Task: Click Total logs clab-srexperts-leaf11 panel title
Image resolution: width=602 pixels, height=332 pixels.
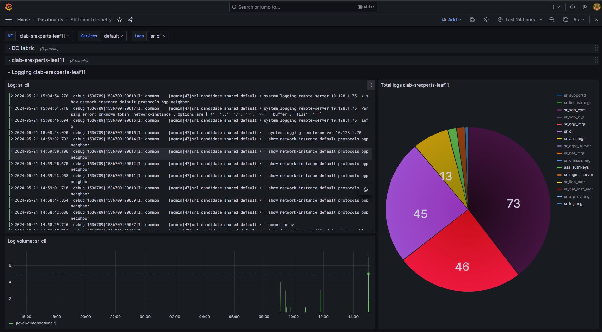Action: 415,85
